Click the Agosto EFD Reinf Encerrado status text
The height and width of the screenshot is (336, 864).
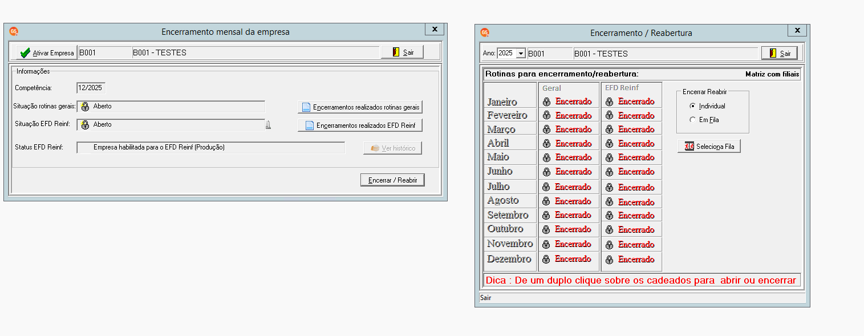click(x=636, y=202)
